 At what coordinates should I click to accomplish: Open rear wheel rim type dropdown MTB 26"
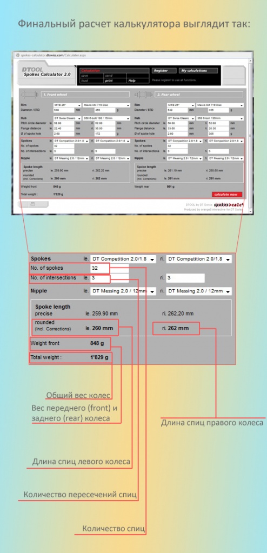click(181, 105)
